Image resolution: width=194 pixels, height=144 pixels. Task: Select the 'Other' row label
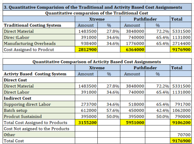tap(39, 135)
